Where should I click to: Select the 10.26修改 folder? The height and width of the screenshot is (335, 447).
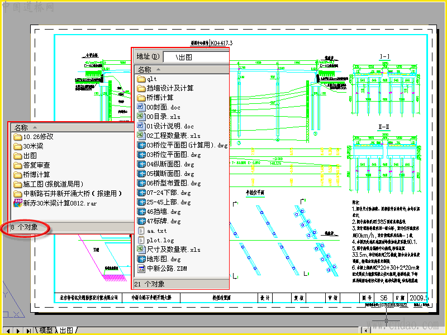tap(34, 137)
